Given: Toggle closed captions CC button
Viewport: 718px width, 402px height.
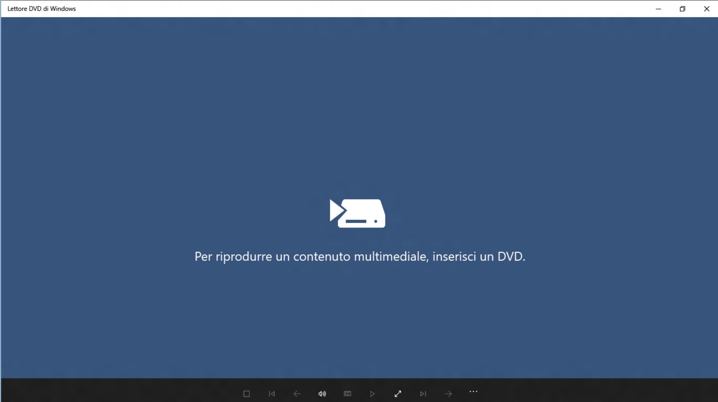Looking at the screenshot, I should click(347, 394).
